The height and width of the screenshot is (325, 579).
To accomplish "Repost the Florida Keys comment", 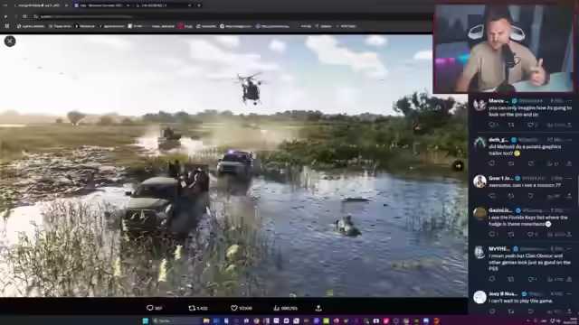I will 511,235.
